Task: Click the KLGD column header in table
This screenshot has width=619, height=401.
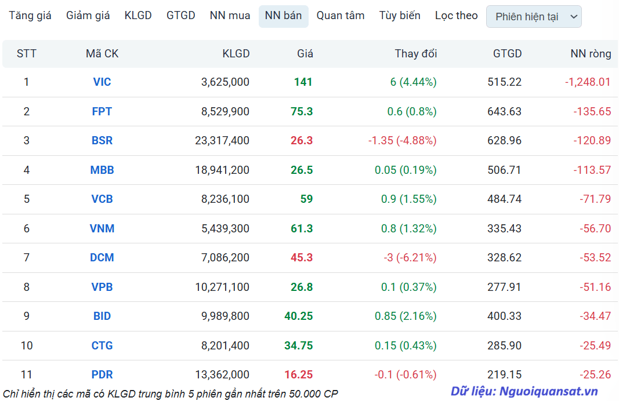Action: [236, 54]
